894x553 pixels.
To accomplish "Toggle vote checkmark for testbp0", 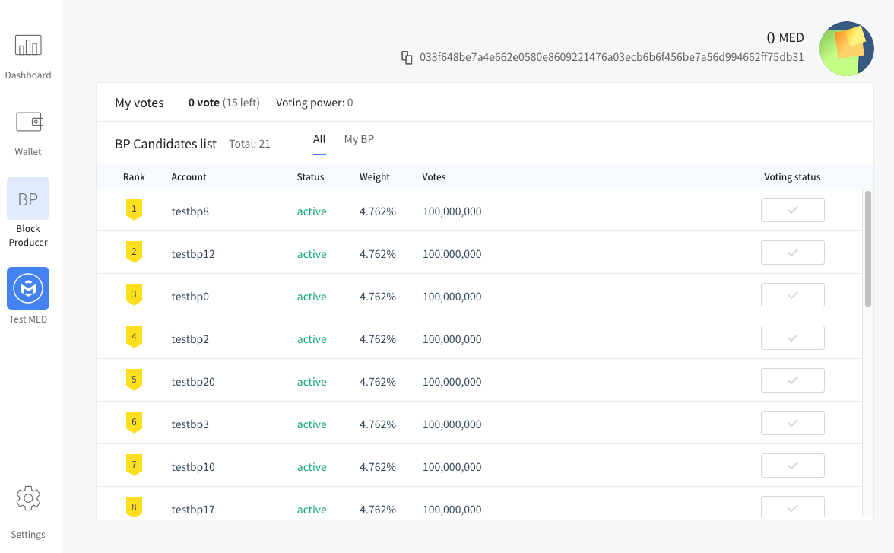I will [x=792, y=295].
